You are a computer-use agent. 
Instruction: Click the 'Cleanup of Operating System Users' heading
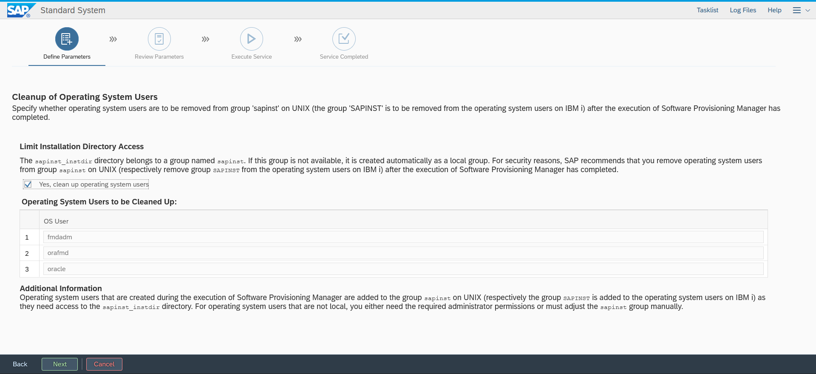85,97
